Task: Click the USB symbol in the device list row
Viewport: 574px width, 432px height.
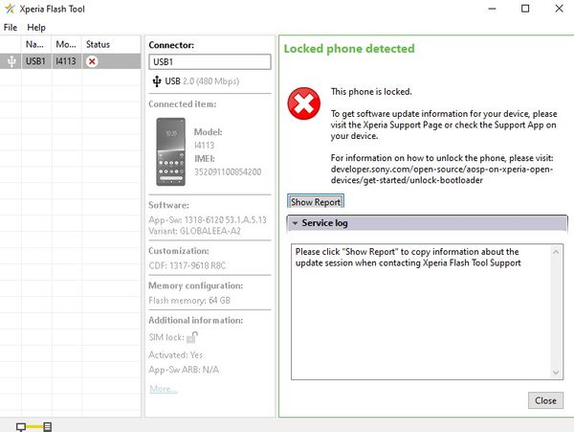Action: 11,61
